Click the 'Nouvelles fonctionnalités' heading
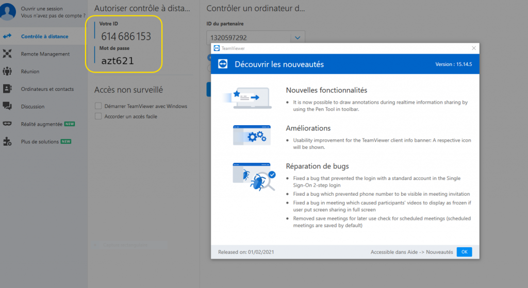 point(326,90)
